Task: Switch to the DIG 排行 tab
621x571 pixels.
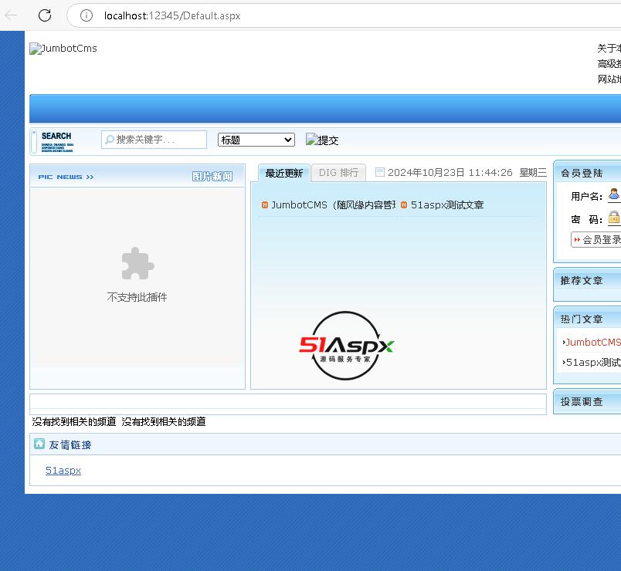Action: pos(338,173)
